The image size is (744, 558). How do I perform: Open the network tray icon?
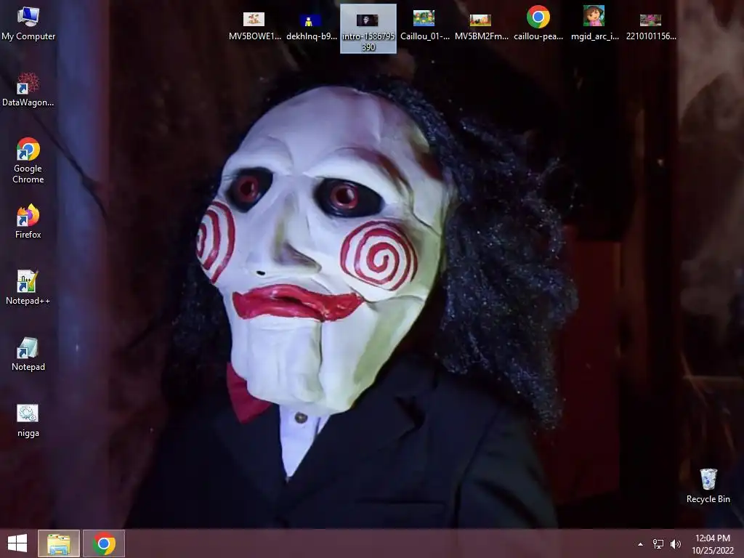click(658, 543)
